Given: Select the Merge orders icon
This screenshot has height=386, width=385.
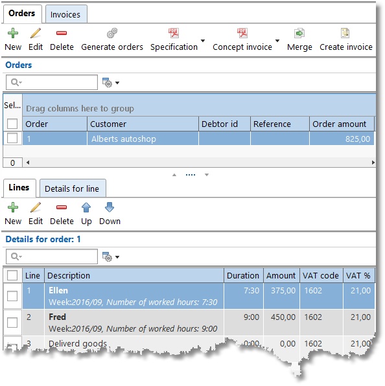Looking at the screenshot, I should pyautogui.click(x=299, y=33).
